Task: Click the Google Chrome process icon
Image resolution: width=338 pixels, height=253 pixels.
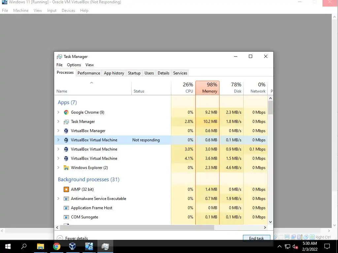Action: (66, 112)
